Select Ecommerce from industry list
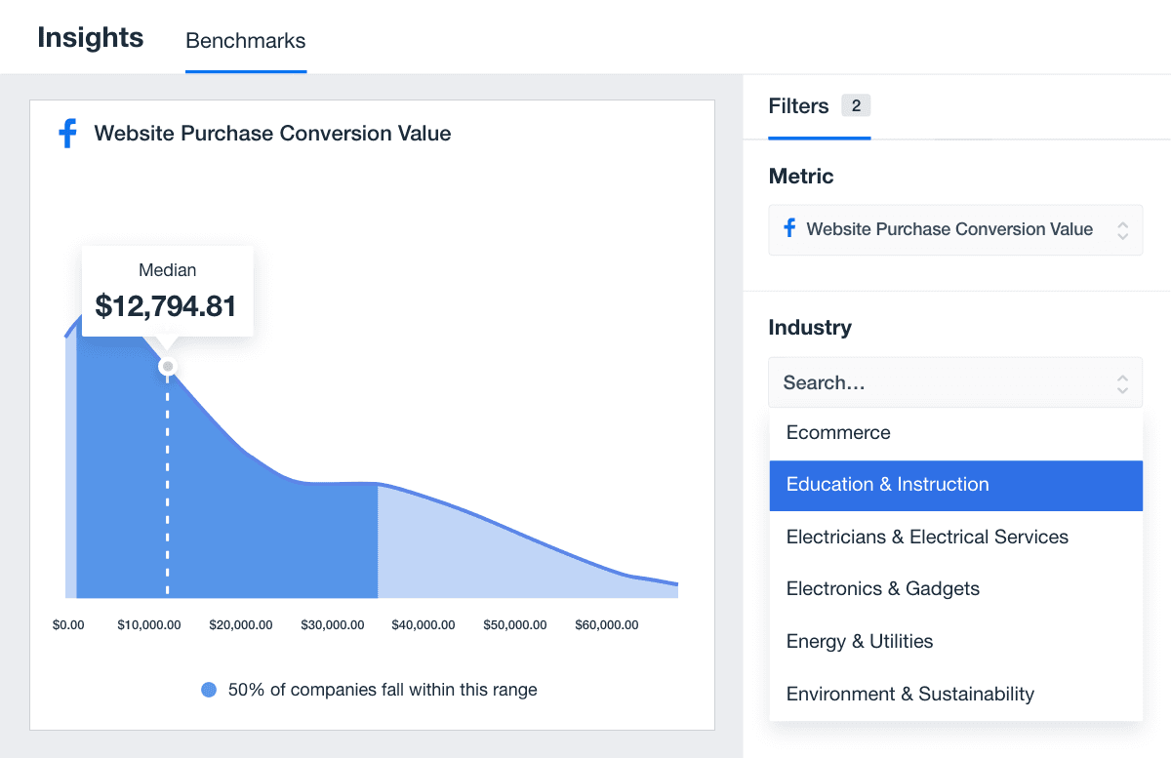 838,433
